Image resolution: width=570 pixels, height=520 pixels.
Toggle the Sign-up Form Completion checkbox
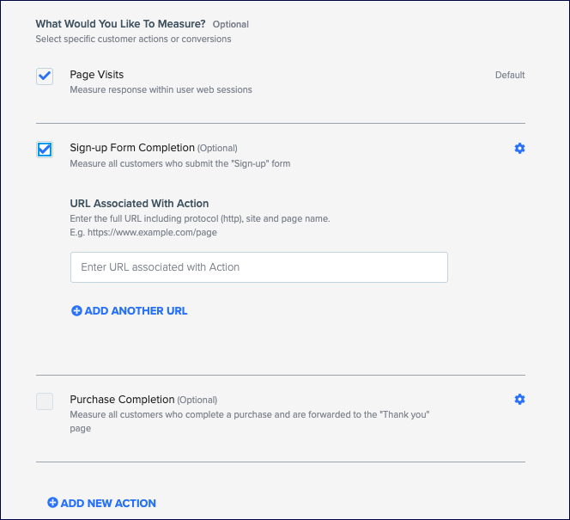pyautogui.click(x=45, y=150)
